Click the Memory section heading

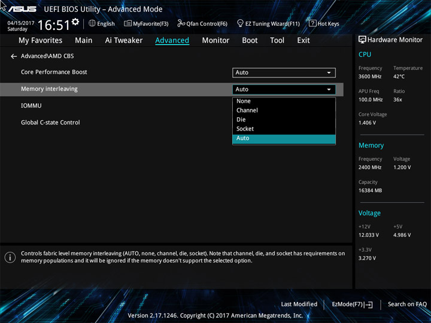click(371, 145)
